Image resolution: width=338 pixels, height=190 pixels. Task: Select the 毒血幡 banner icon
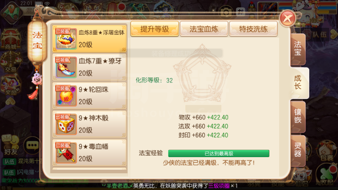(x=66, y=152)
